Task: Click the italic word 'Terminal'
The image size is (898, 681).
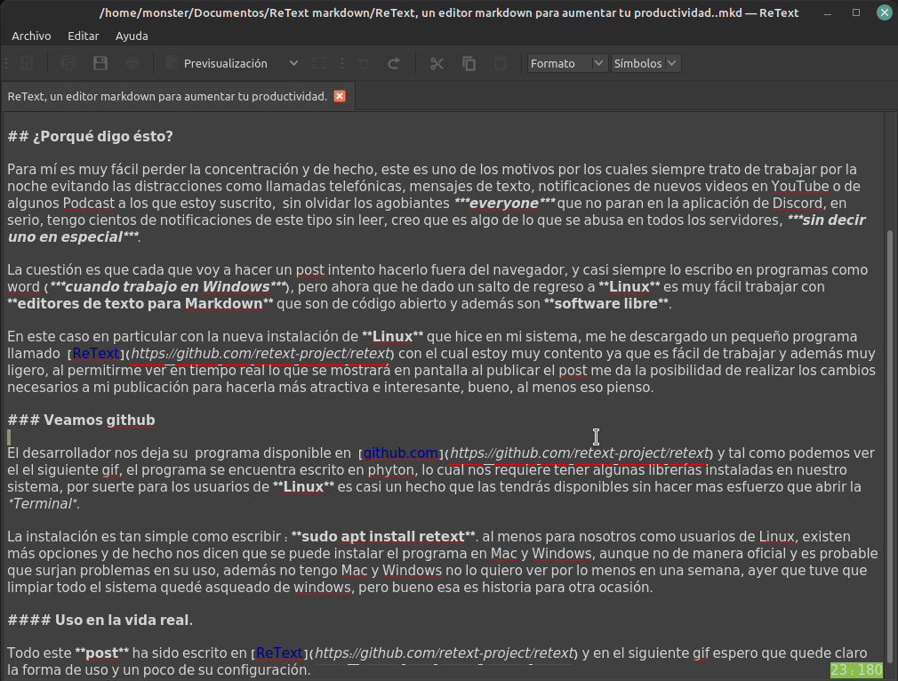Action: pos(41,504)
